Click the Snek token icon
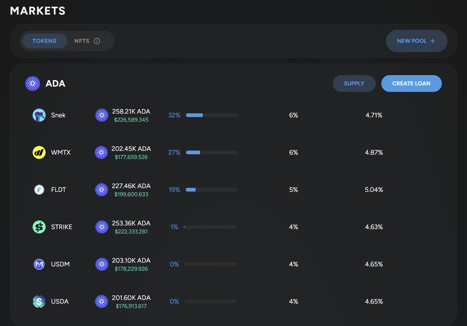The height and width of the screenshot is (326, 467). (39, 115)
